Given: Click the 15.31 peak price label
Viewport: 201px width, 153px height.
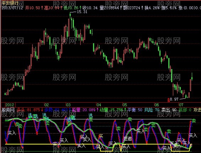Looking at the screenshot, I should click(82, 12).
